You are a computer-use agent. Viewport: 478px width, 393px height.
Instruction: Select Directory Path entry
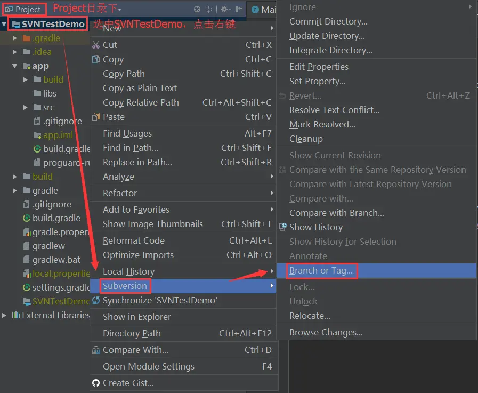click(184, 333)
